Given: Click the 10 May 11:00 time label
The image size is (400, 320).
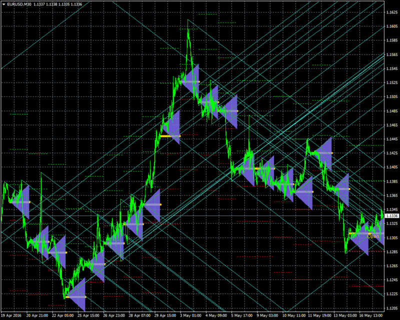Looking at the screenshot, I should click(294, 315).
